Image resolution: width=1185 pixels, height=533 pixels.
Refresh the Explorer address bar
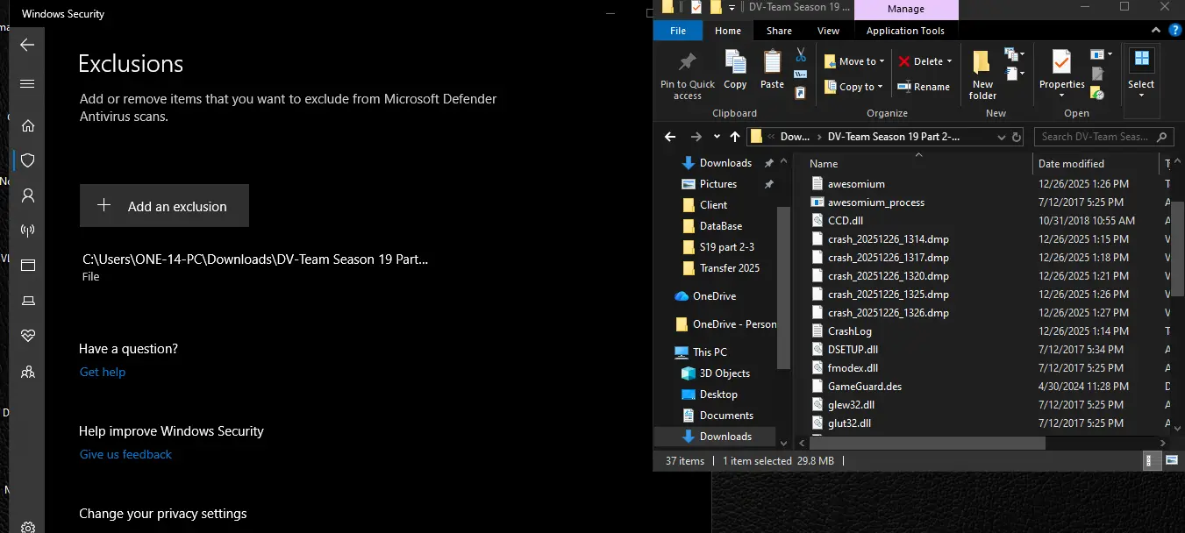[1017, 137]
